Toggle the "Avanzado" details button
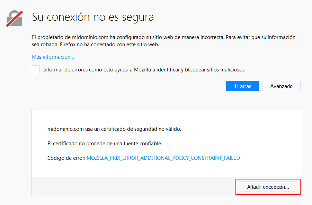This screenshot has width=312, height=205. (x=281, y=86)
